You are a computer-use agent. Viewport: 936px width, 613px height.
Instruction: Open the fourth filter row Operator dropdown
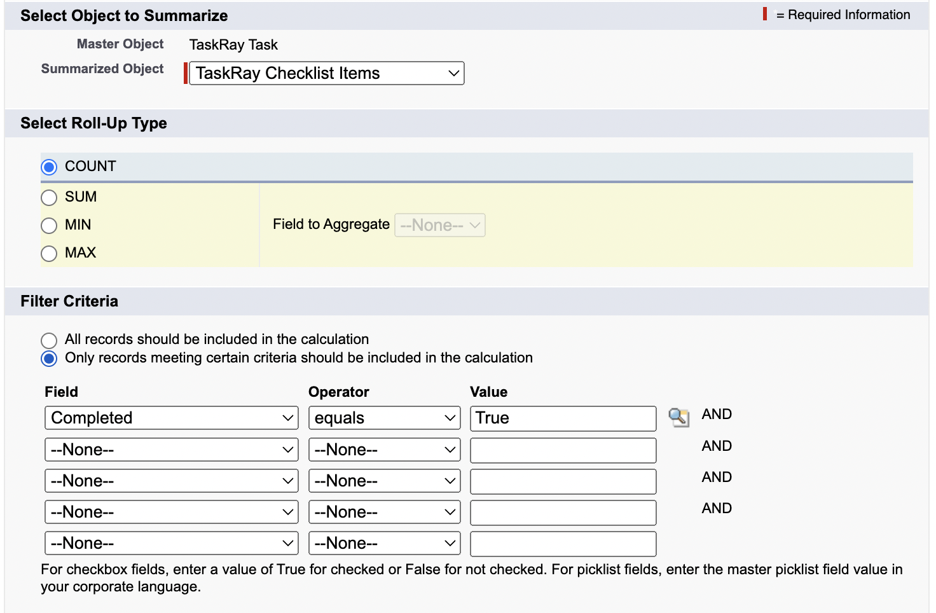coord(385,512)
